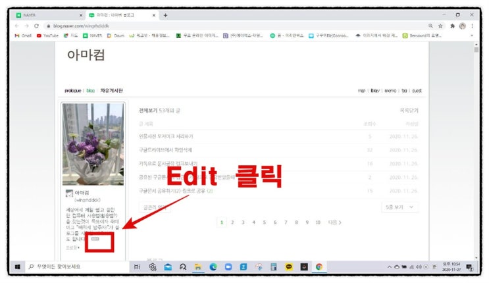This screenshot has height=283, width=489.
Task: Open the Bensound bookmark
Action: 423,36
